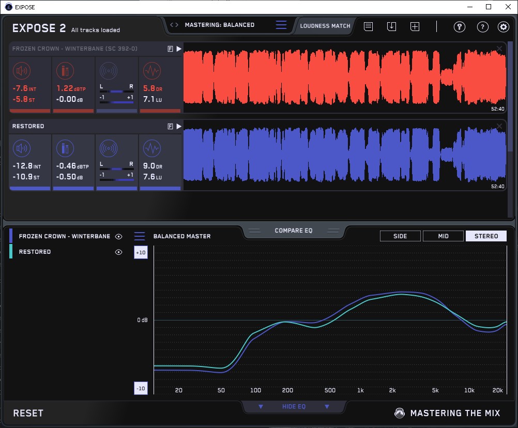Switch EQ view to Mid

tap(443, 236)
